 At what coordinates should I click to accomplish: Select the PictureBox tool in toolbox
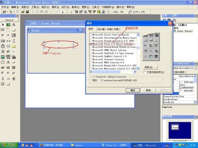point(8,24)
